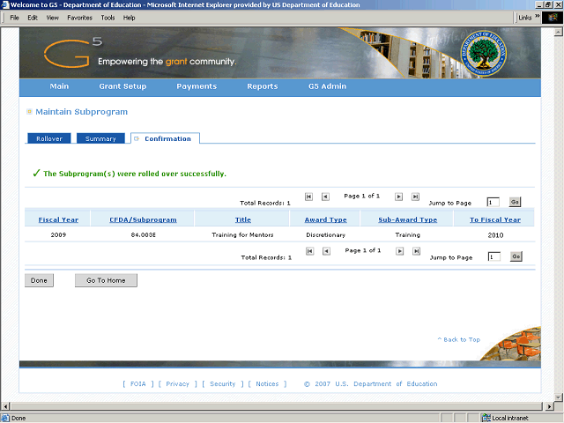Click the Back to Top link
564x423 pixels.
[x=459, y=339]
